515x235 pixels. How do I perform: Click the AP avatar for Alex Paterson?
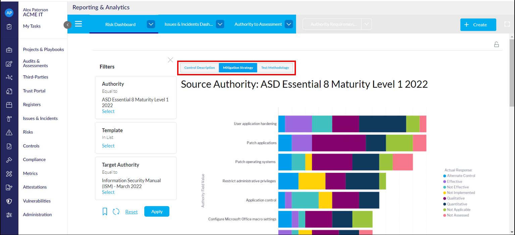click(9, 13)
